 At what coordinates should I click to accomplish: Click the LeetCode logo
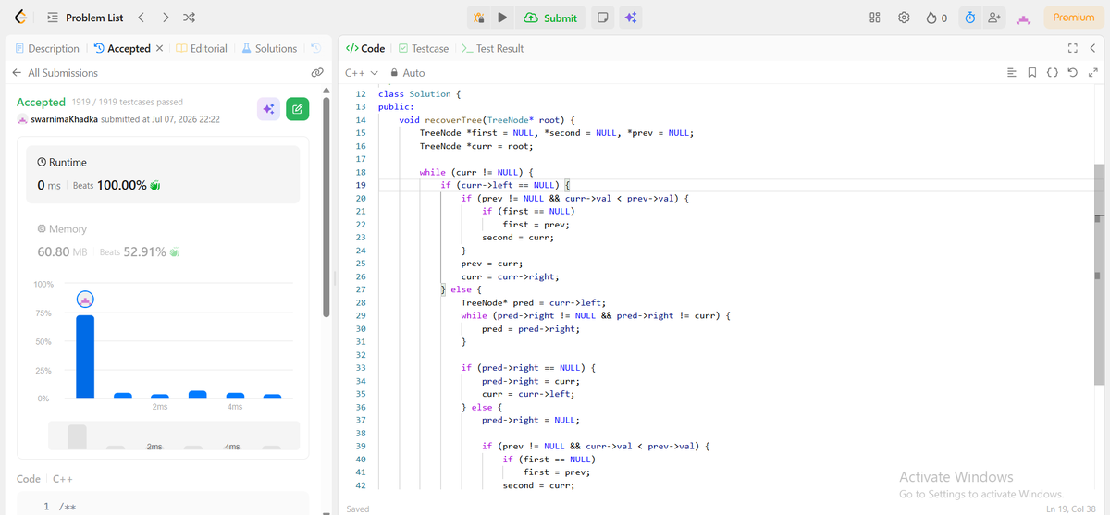(20, 18)
